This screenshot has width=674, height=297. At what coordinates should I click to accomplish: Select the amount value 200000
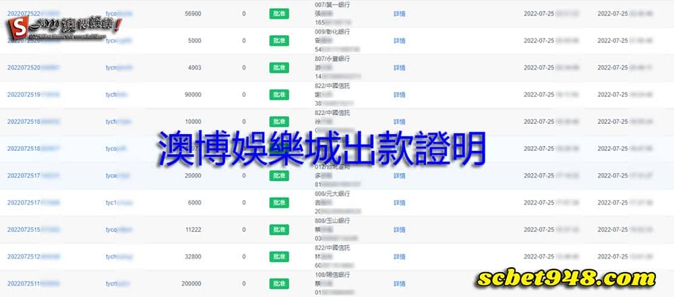(191, 284)
